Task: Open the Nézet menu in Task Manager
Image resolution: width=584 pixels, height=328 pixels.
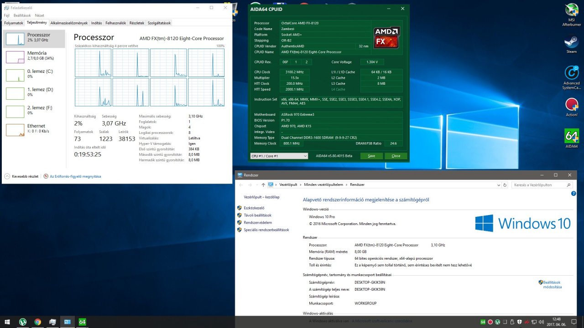Action: [40, 15]
